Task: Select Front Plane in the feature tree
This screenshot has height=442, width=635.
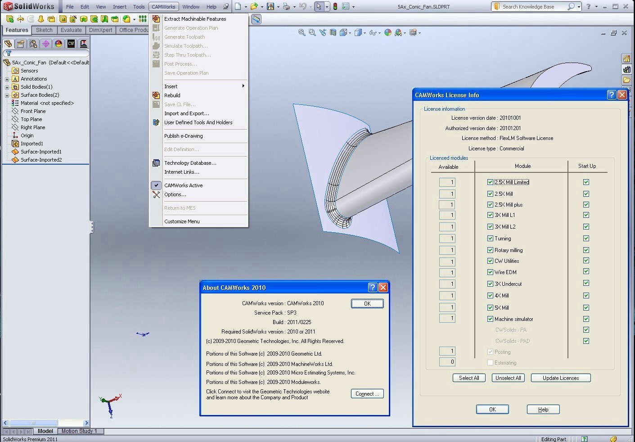Action: click(x=33, y=111)
